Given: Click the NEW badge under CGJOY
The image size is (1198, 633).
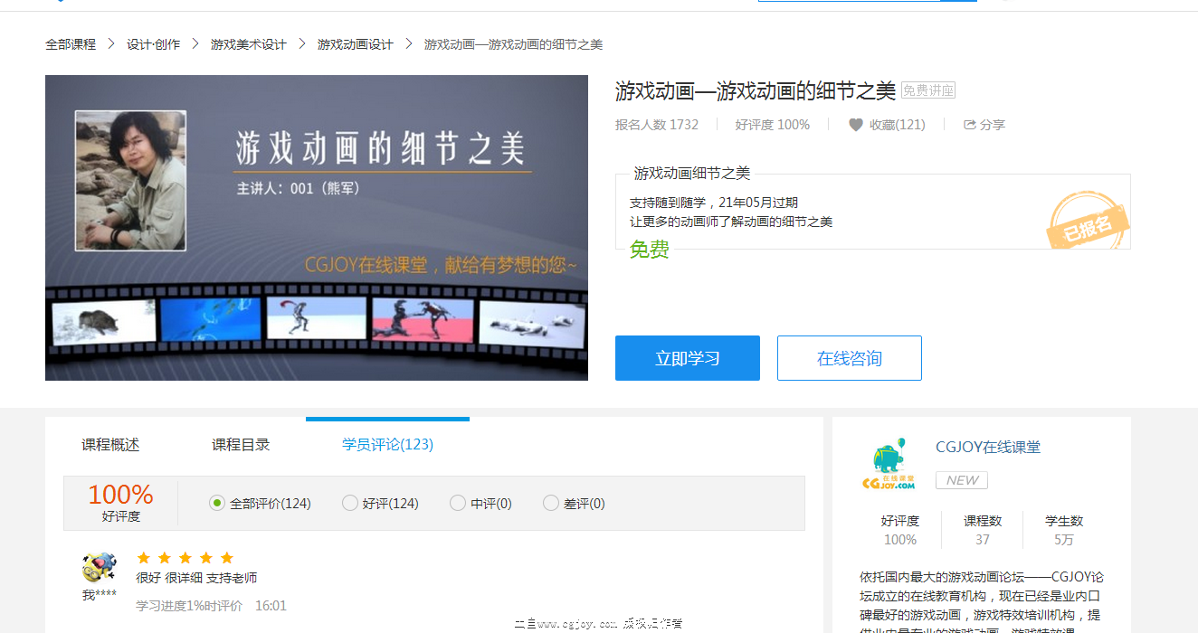Looking at the screenshot, I should 961,480.
